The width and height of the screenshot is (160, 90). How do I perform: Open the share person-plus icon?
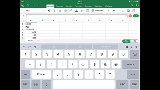pyautogui.click(x=137, y=5)
